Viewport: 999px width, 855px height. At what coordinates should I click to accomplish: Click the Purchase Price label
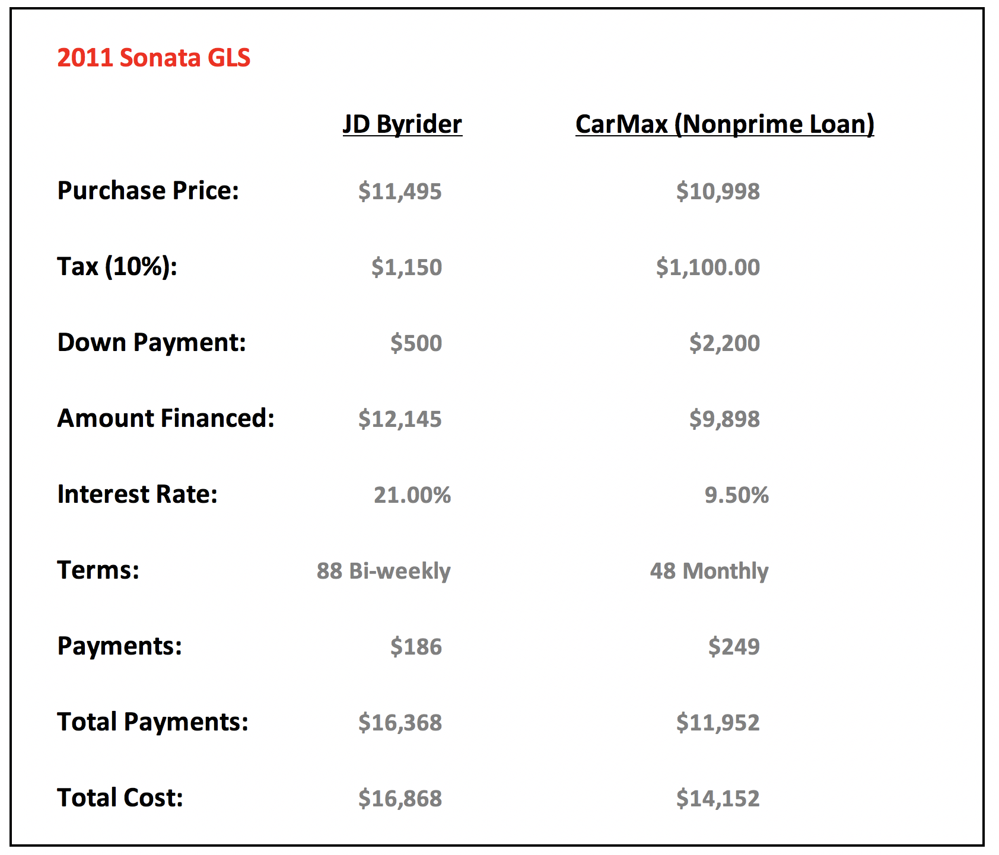148,191
